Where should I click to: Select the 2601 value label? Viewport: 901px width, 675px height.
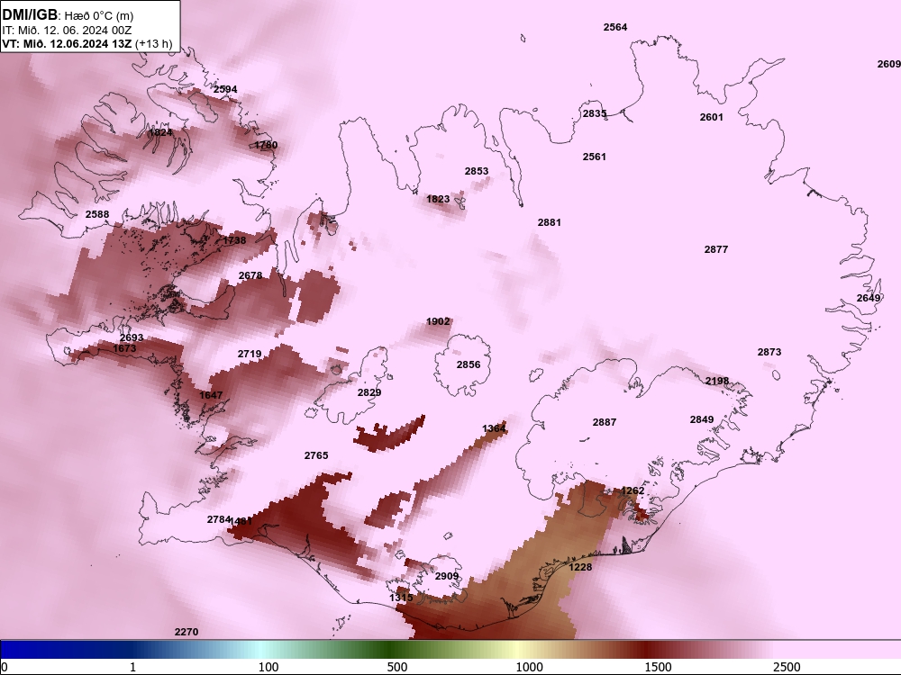pos(712,117)
